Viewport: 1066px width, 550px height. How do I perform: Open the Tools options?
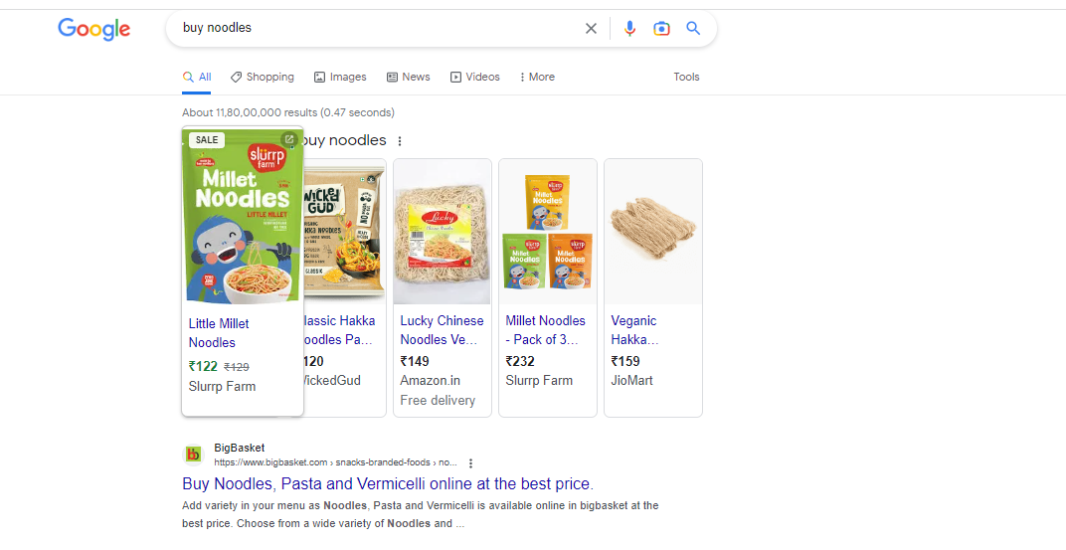click(686, 77)
